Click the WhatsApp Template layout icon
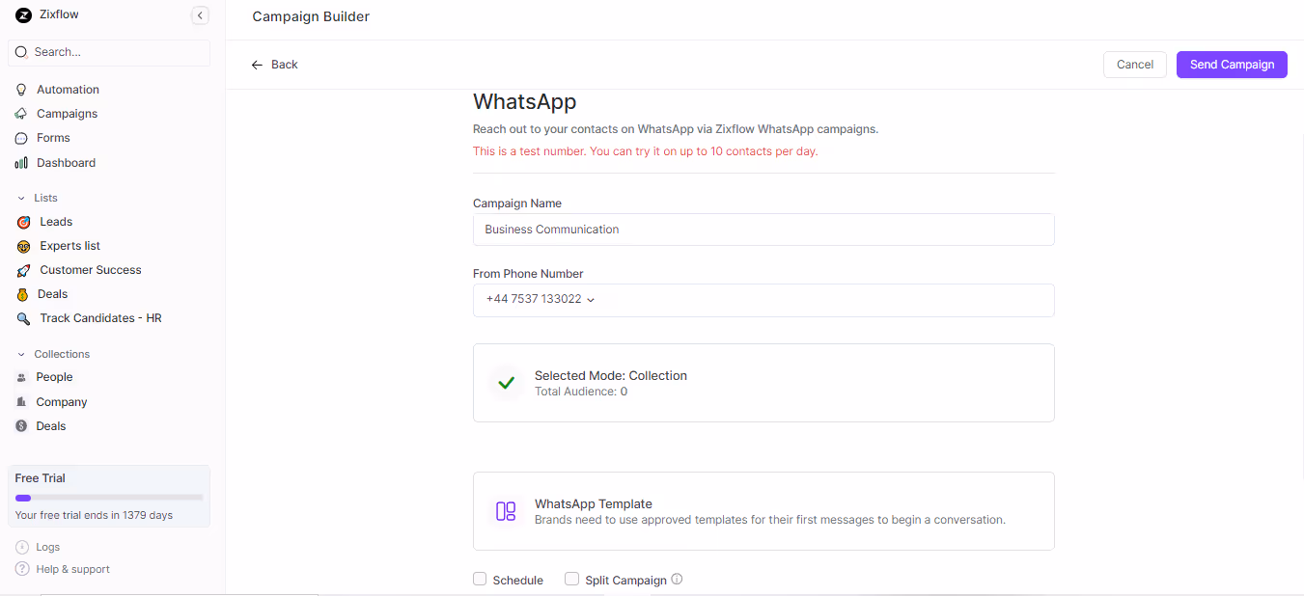The image size is (1304, 596). 506,511
